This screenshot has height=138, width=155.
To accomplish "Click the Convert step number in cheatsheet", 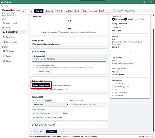I will click(138, 19).
